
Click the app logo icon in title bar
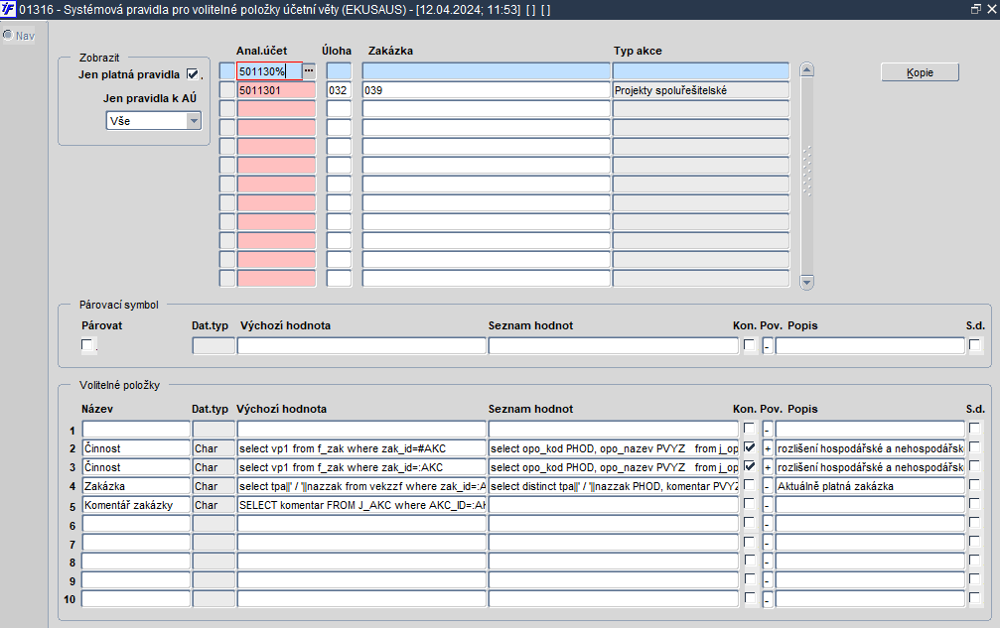8,9
